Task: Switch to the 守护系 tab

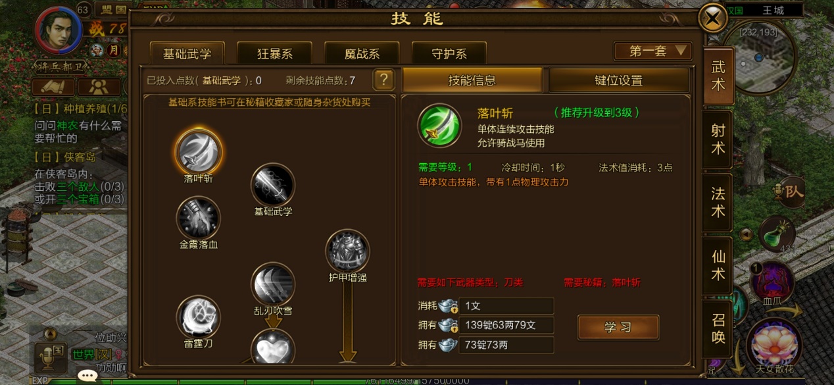Action: pyautogui.click(x=449, y=53)
